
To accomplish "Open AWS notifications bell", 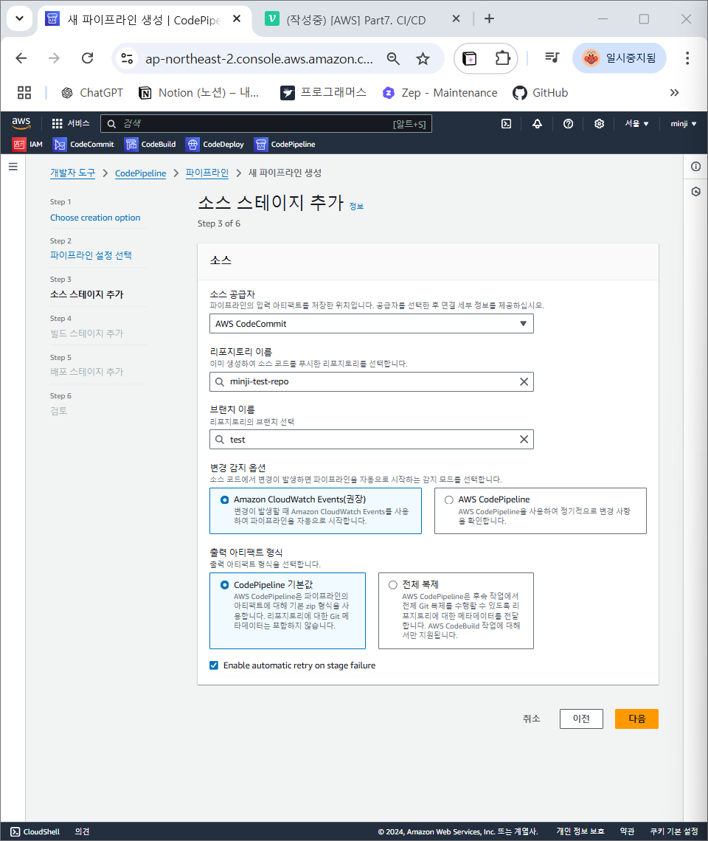I will [x=537, y=124].
